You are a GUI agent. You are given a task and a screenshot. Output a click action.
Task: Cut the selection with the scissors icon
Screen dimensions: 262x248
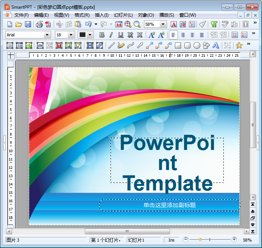[x=60, y=24]
